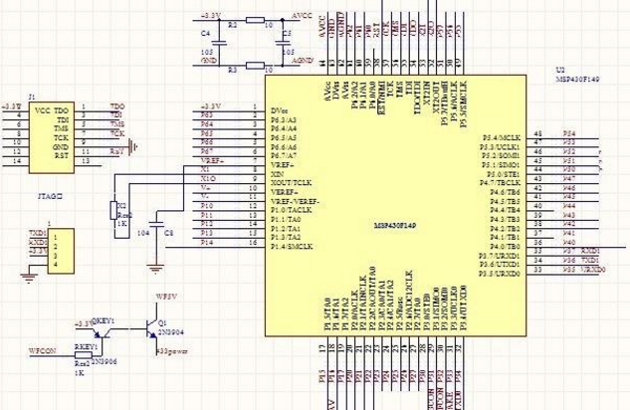Select the X2 1K resistor component
The width and height of the screenshot is (630, 410).
(113, 211)
